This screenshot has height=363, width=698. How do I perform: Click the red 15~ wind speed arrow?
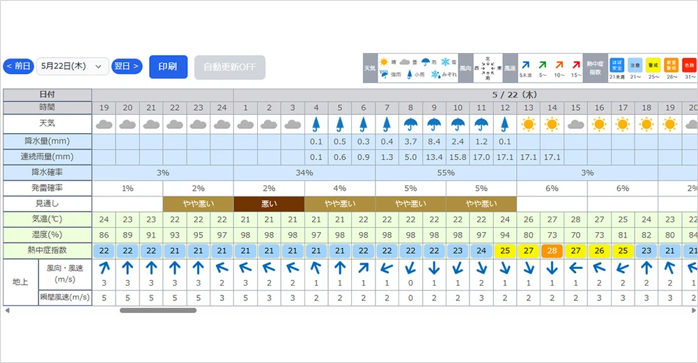coord(575,65)
